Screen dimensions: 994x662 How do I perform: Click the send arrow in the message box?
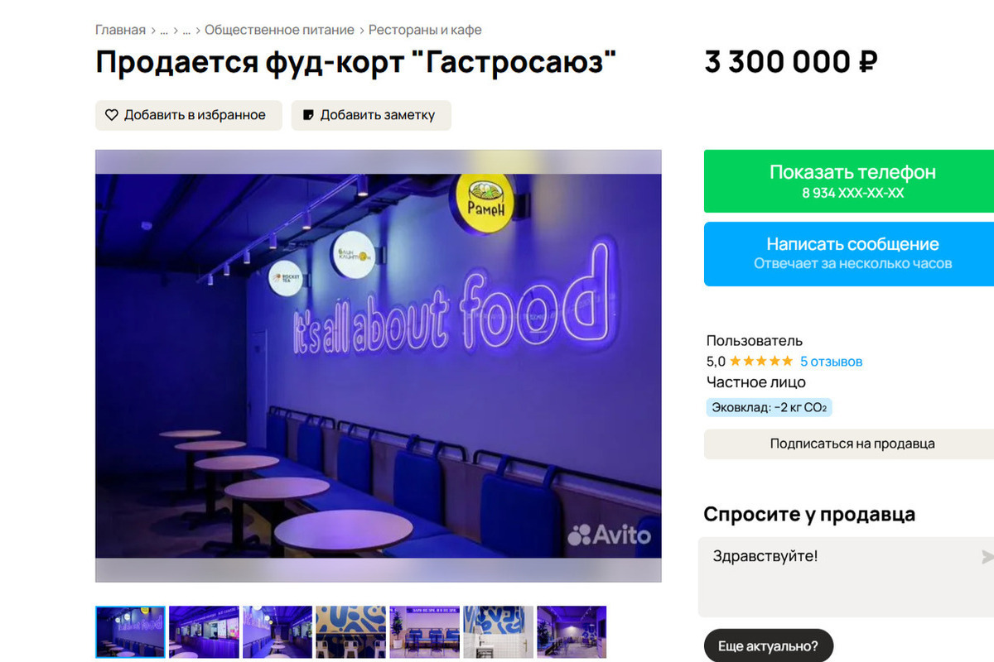coord(987,557)
